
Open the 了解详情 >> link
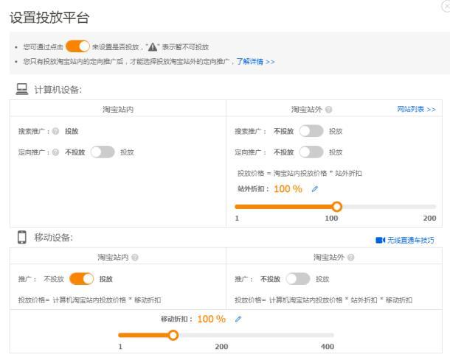(255, 62)
